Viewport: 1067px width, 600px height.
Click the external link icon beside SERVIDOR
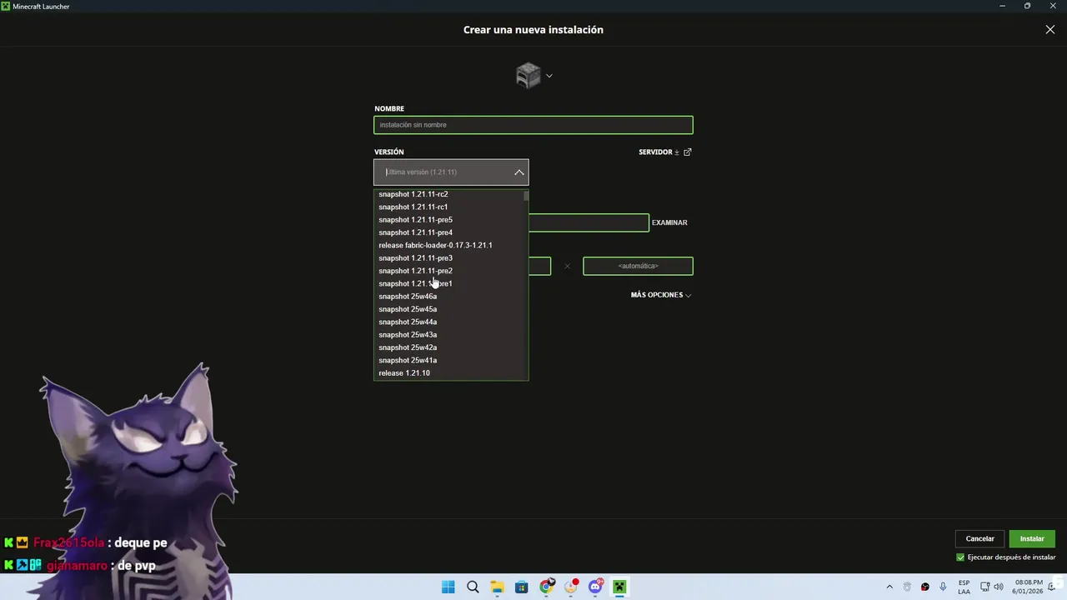688,152
